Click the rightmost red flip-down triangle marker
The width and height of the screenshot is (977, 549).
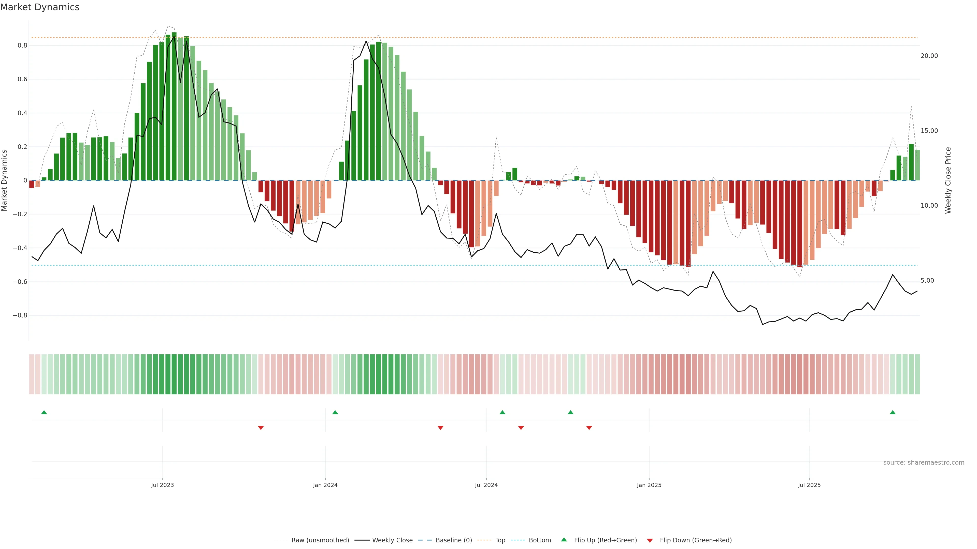pos(589,428)
